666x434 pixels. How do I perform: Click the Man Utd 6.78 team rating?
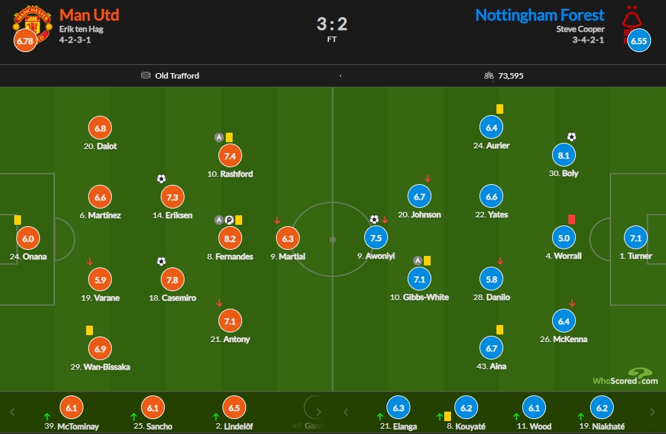coord(25,41)
